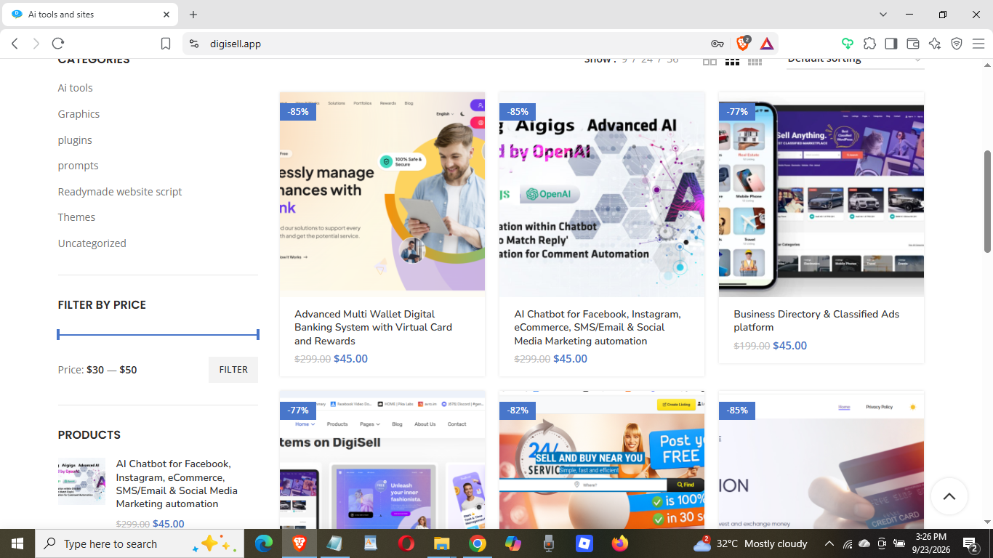993x558 pixels.
Task: Toggle the browser sidebar panel
Action: [891, 44]
